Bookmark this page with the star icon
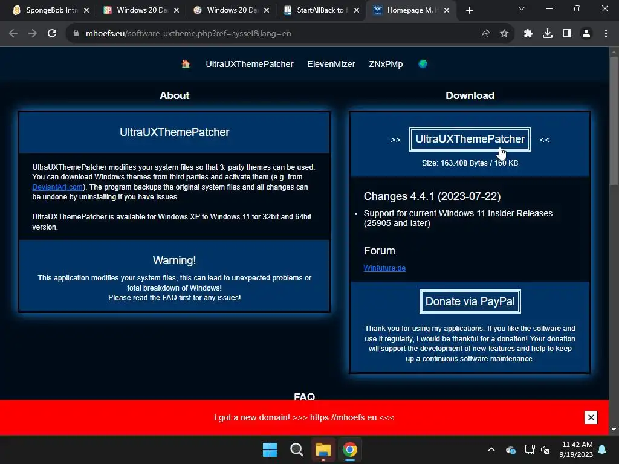The image size is (619, 464). 504,34
